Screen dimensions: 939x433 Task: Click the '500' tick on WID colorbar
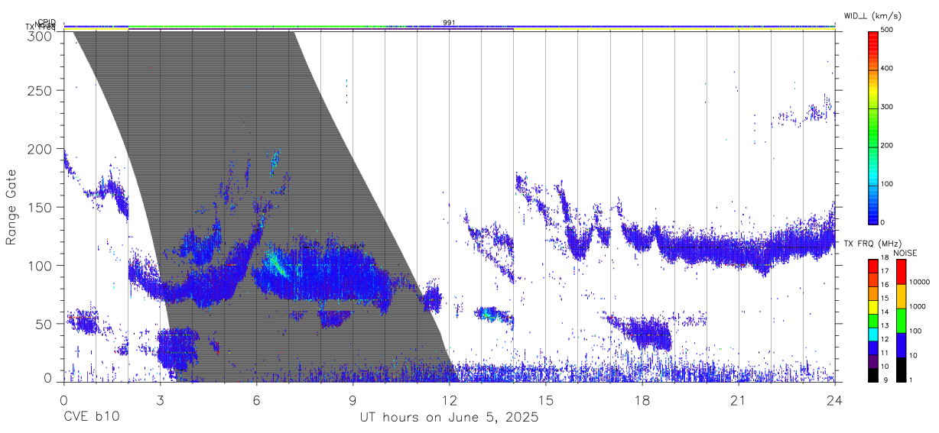888,30
